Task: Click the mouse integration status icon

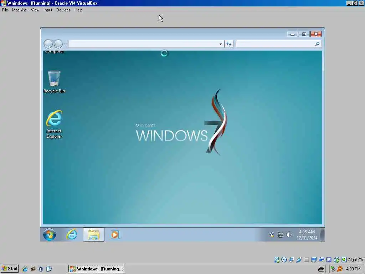Action: (x=336, y=260)
